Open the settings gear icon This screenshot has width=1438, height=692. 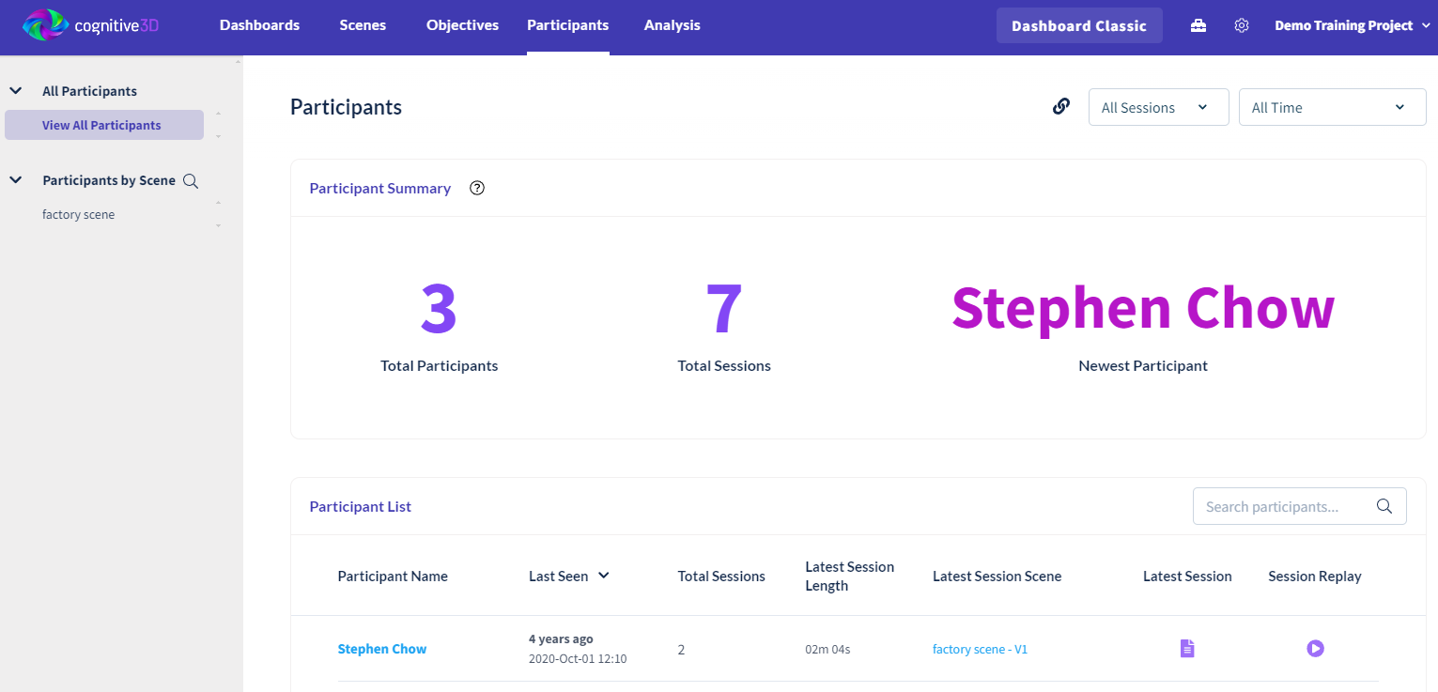[x=1242, y=25]
